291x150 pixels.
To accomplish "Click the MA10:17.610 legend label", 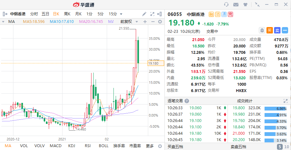I will (x=62, y=22).
